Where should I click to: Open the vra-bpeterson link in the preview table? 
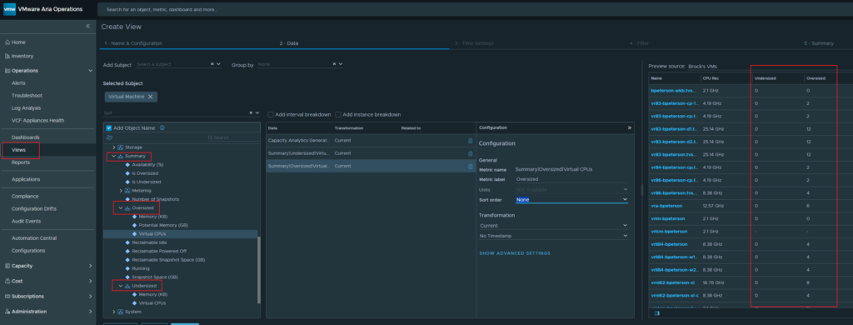click(666, 206)
